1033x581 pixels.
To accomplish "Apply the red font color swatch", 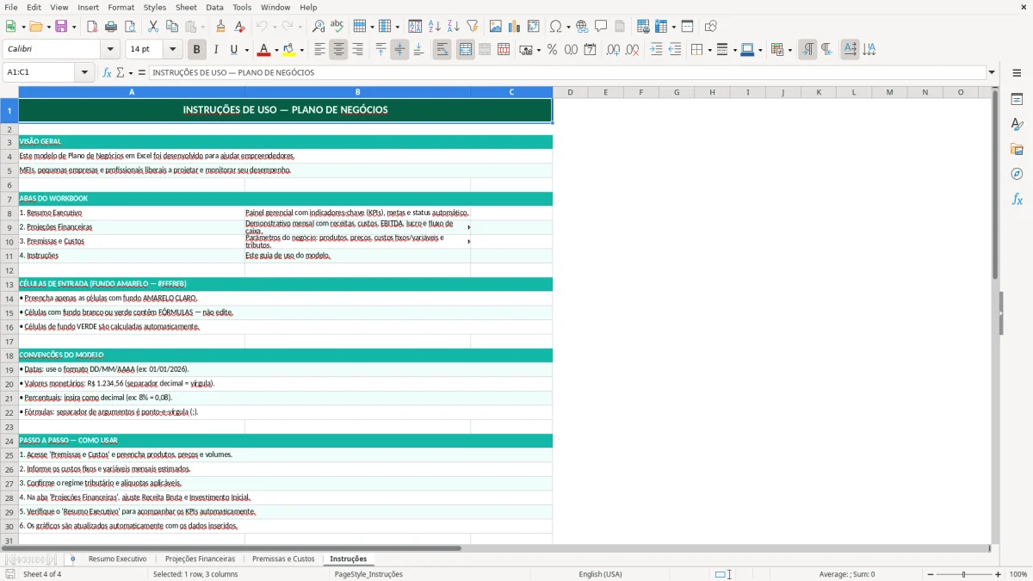I will click(x=263, y=50).
